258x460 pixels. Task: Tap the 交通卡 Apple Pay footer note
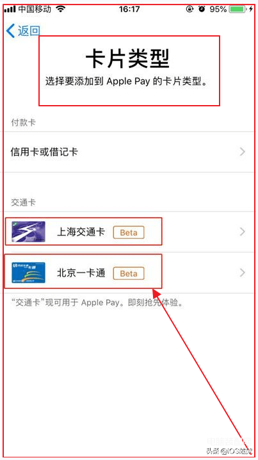[97, 302]
